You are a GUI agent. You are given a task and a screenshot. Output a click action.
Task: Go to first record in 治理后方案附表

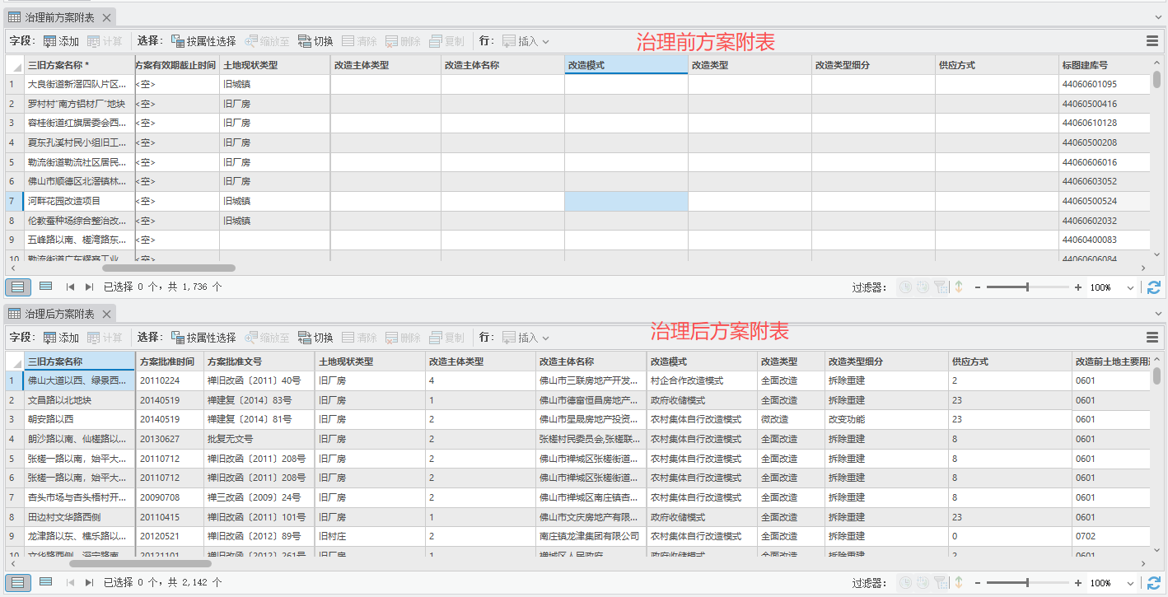pos(70,583)
